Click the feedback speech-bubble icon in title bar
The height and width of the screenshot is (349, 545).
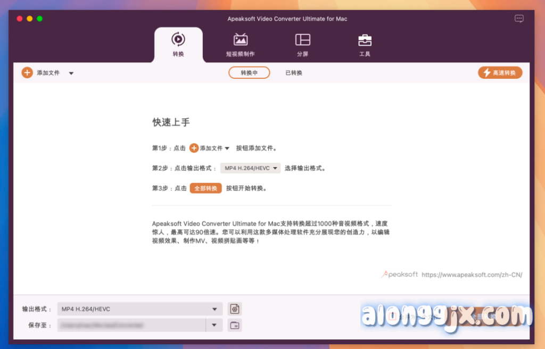(x=519, y=19)
